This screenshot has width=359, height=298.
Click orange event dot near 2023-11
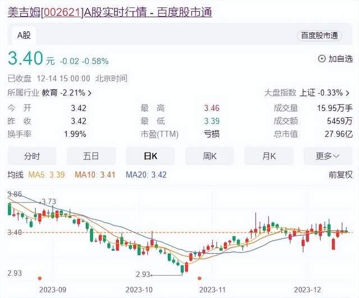(x=200, y=278)
